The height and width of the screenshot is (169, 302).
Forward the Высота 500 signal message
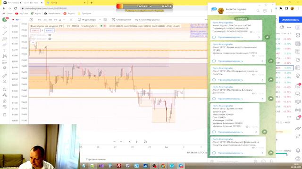pyautogui.click(x=264, y=132)
